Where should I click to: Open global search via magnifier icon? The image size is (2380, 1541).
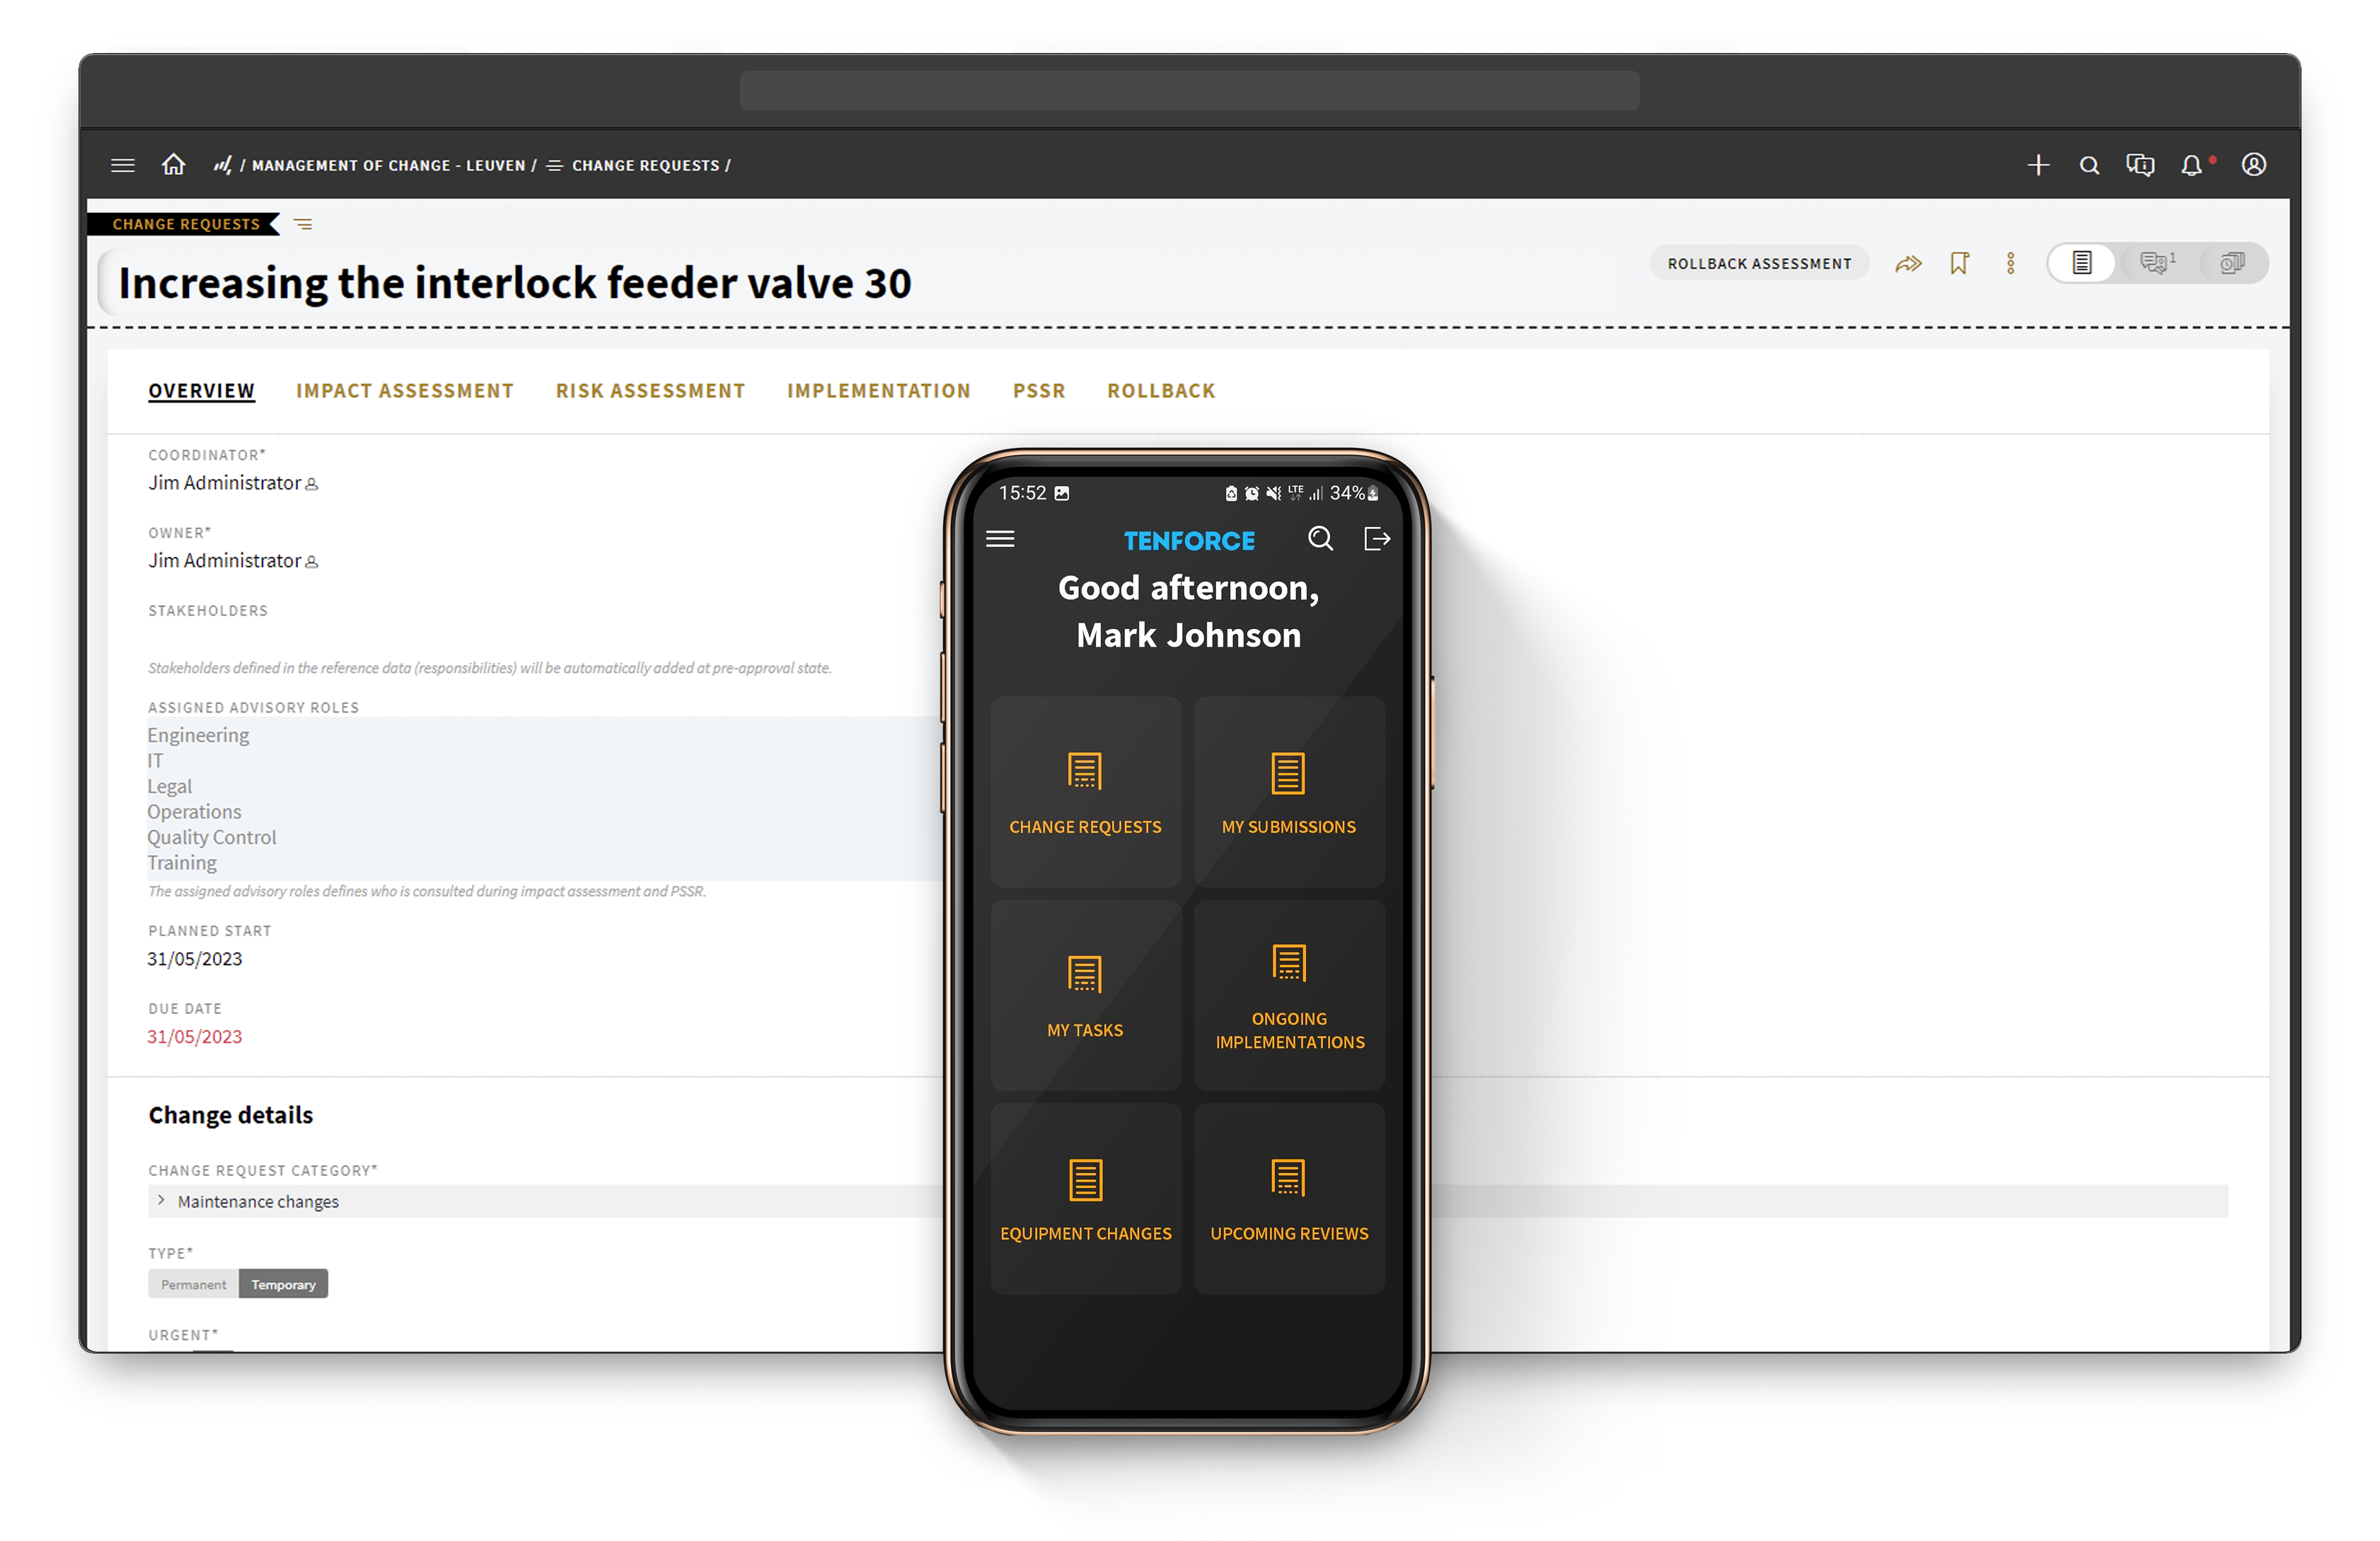pyautogui.click(x=2089, y=165)
